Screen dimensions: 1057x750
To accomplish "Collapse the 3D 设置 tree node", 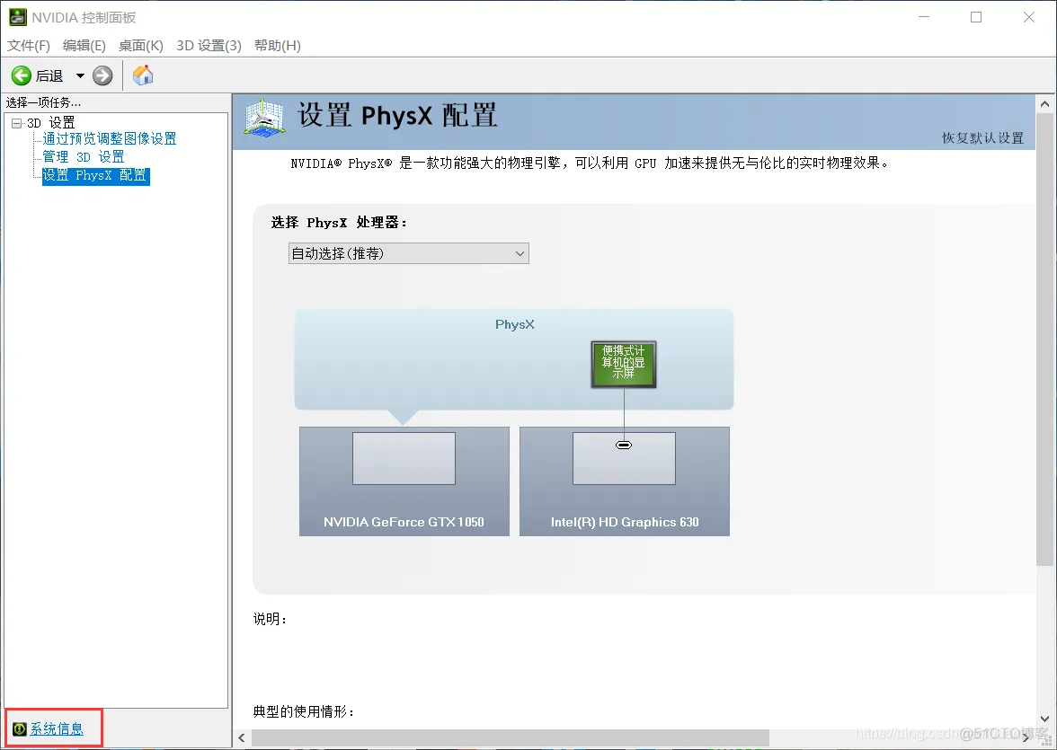I will tap(17, 123).
